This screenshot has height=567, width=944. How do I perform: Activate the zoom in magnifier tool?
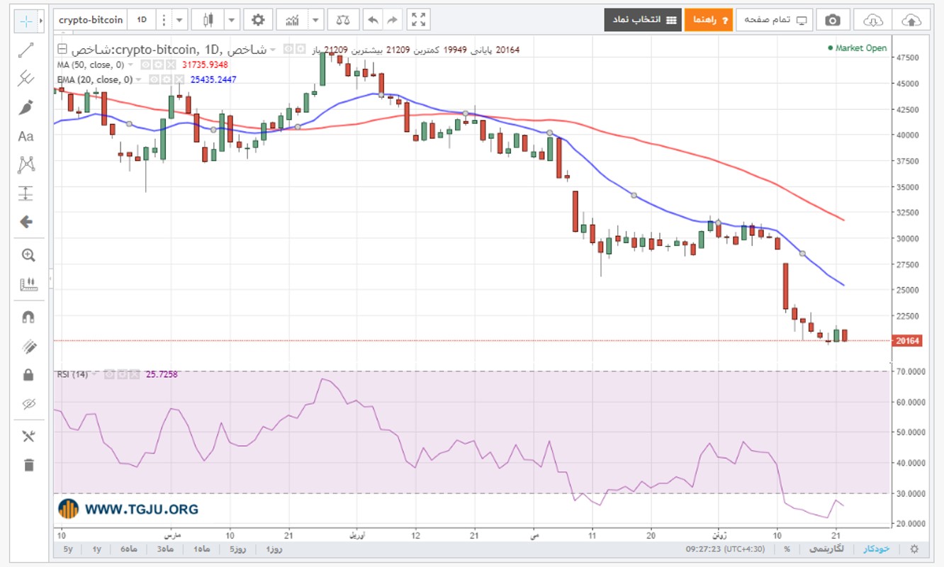(x=28, y=256)
